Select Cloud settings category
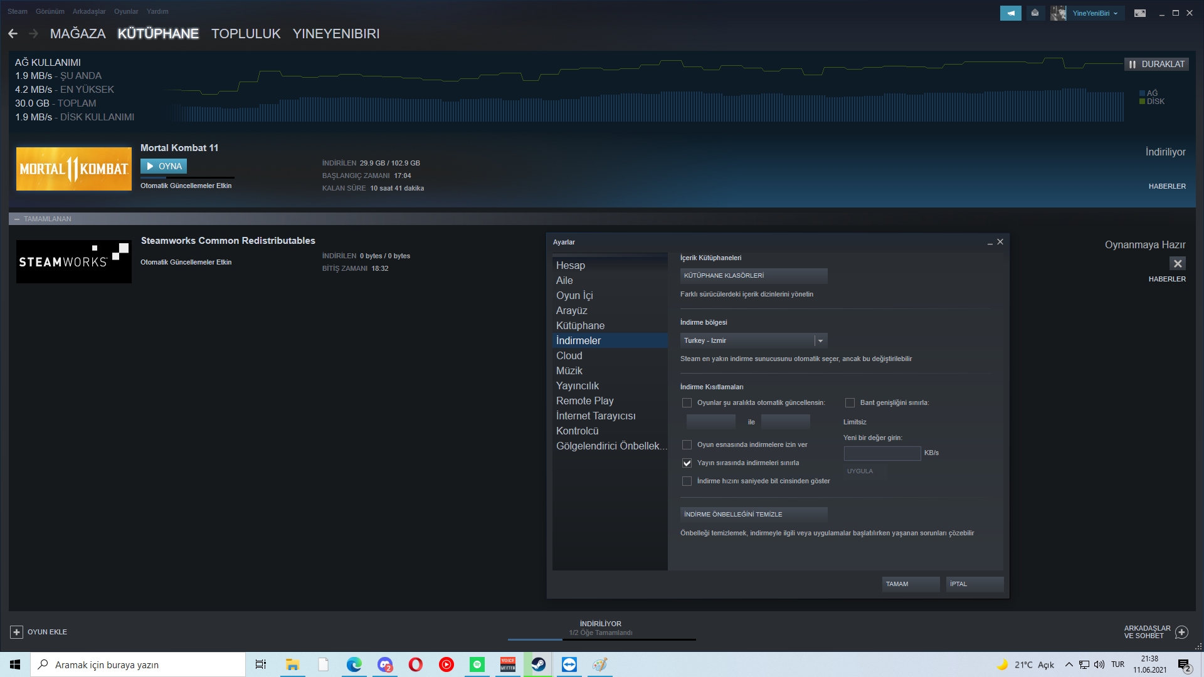Image resolution: width=1204 pixels, height=677 pixels. (x=610, y=355)
